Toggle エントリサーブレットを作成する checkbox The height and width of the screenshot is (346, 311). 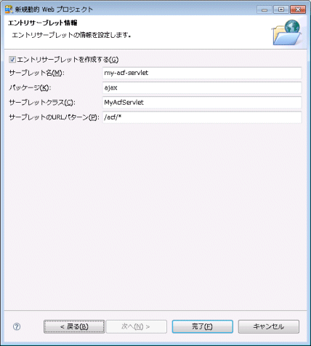point(12,60)
